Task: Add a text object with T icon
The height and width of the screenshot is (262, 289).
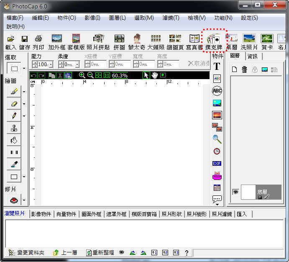Action: [x=217, y=66]
